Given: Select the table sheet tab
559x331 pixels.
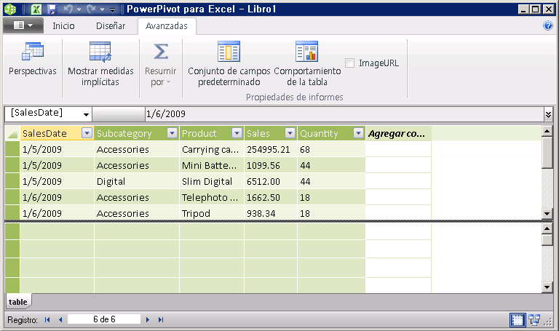Looking at the screenshot, I should pos(17,302).
